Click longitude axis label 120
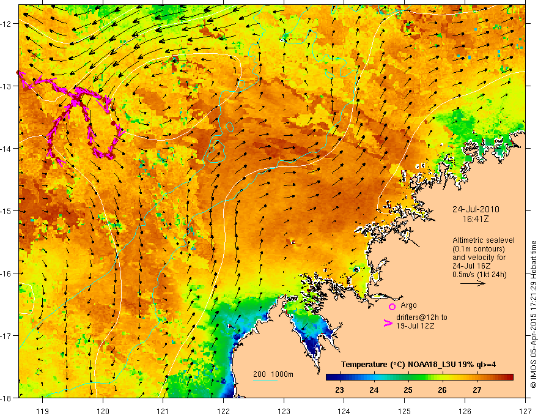The height and width of the screenshot is (416, 538). coord(103,411)
